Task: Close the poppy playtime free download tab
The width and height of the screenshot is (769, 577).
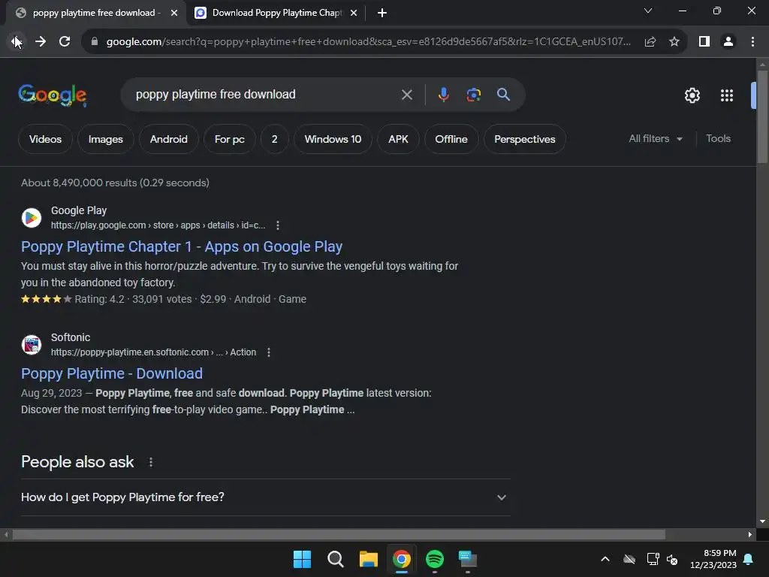Action: pyautogui.click(x=173, y=13)
